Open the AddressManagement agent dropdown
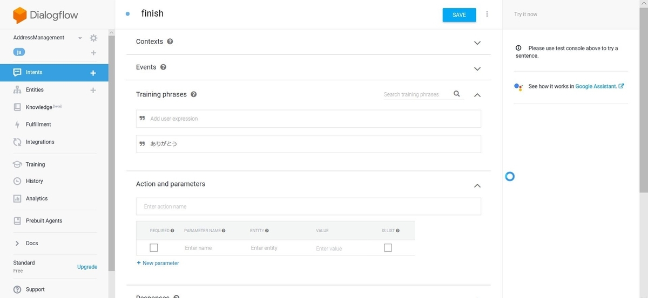Image resolution: width=648 pixels, height=298 pixels. coord(80,38)
